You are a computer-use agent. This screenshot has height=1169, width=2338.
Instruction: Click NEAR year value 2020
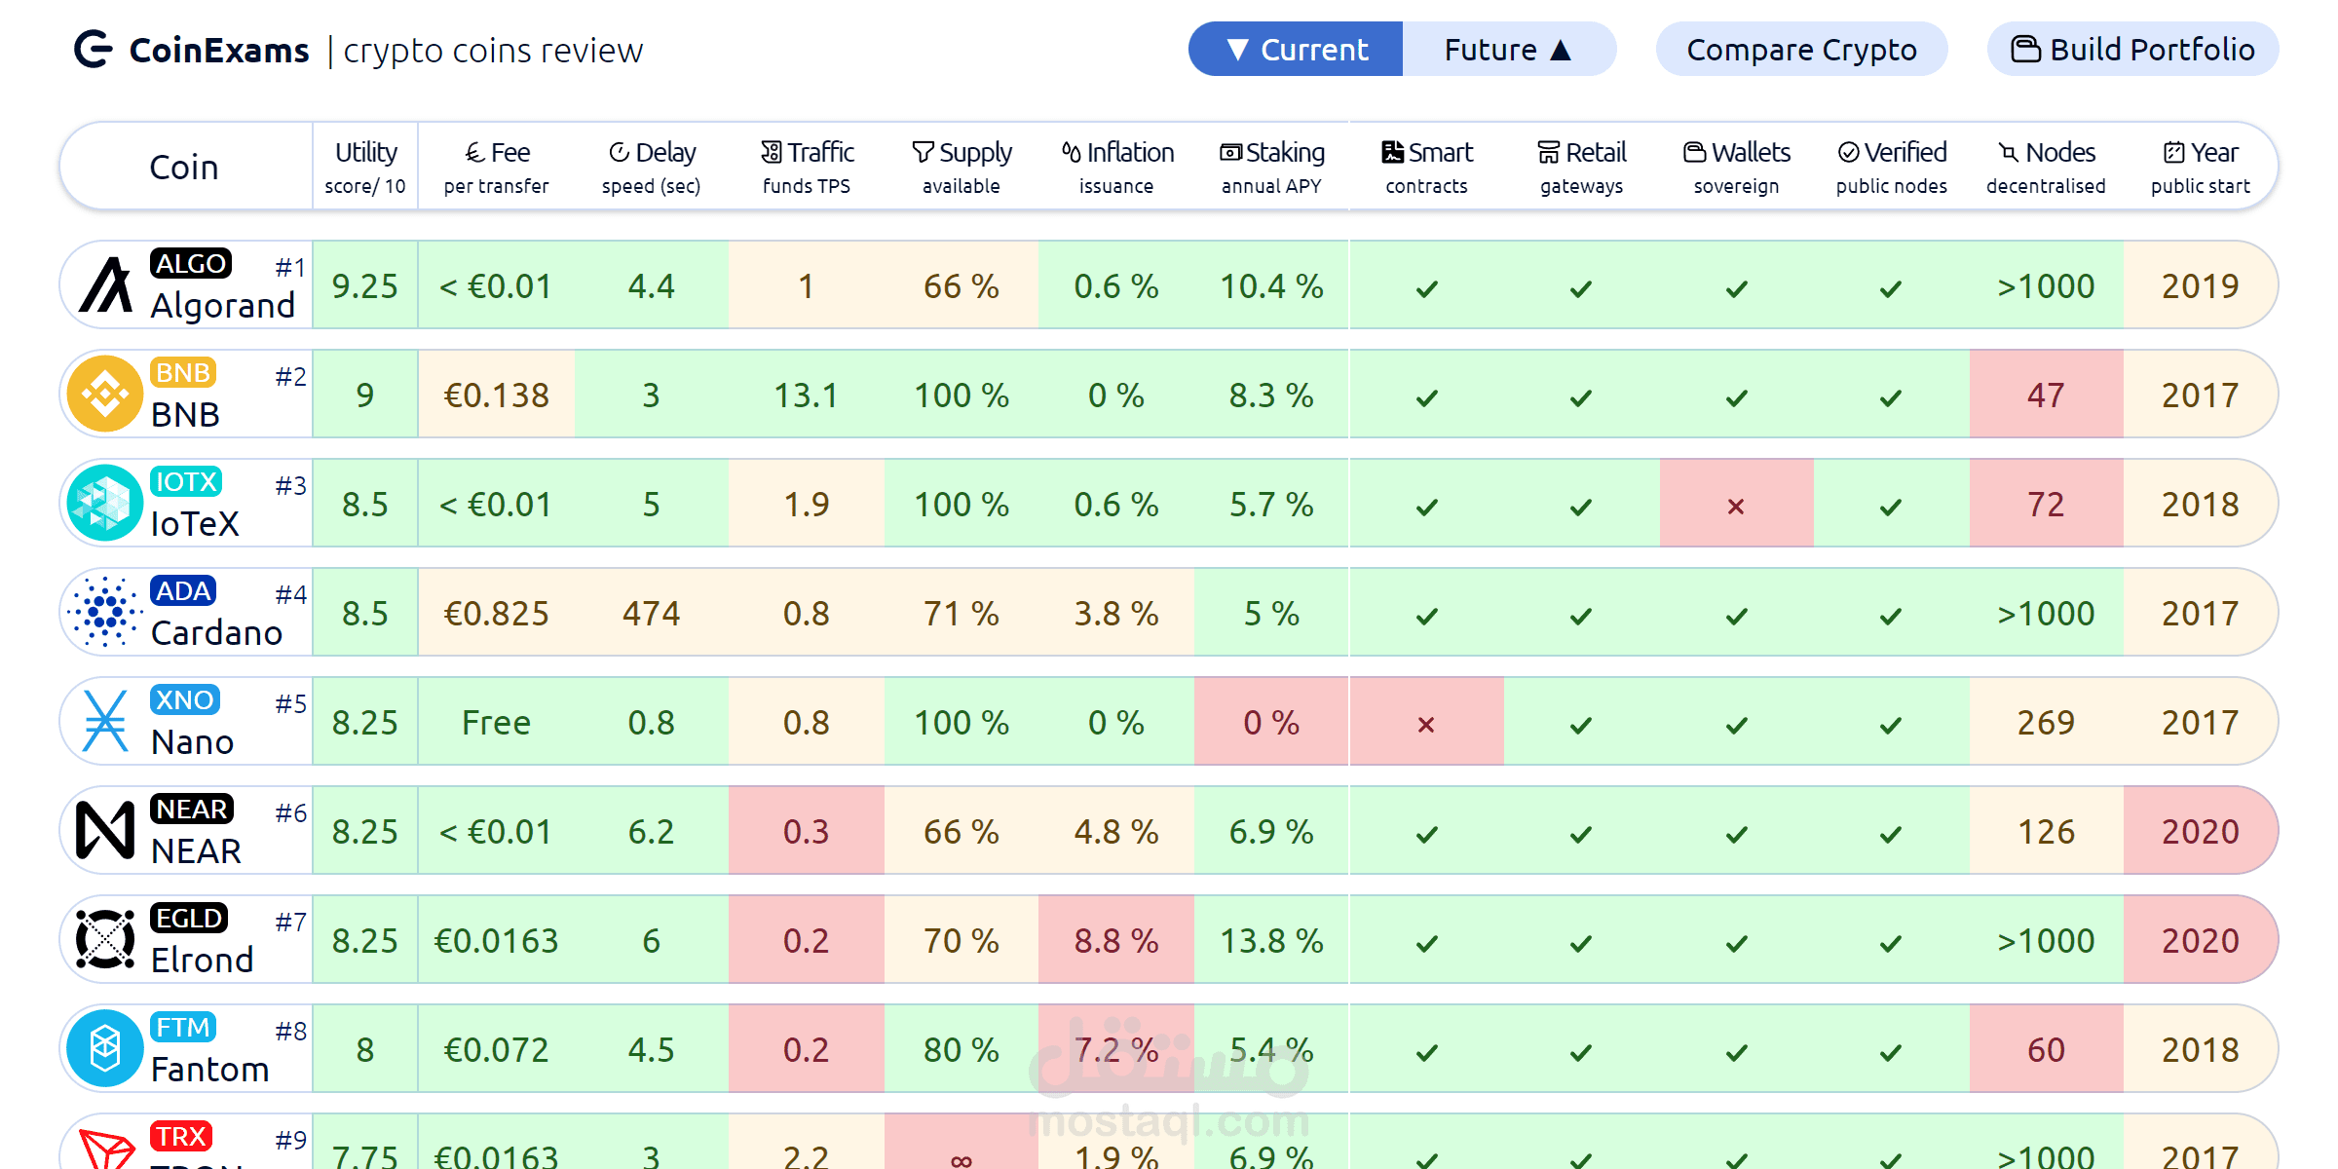tap(2201, 831)
